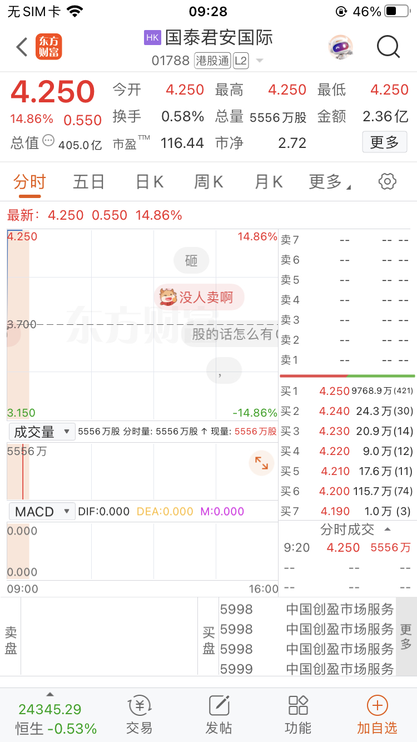Tap the 最新 4.250 info line
The height and width of the screenshot is (742, 417).
95,215
